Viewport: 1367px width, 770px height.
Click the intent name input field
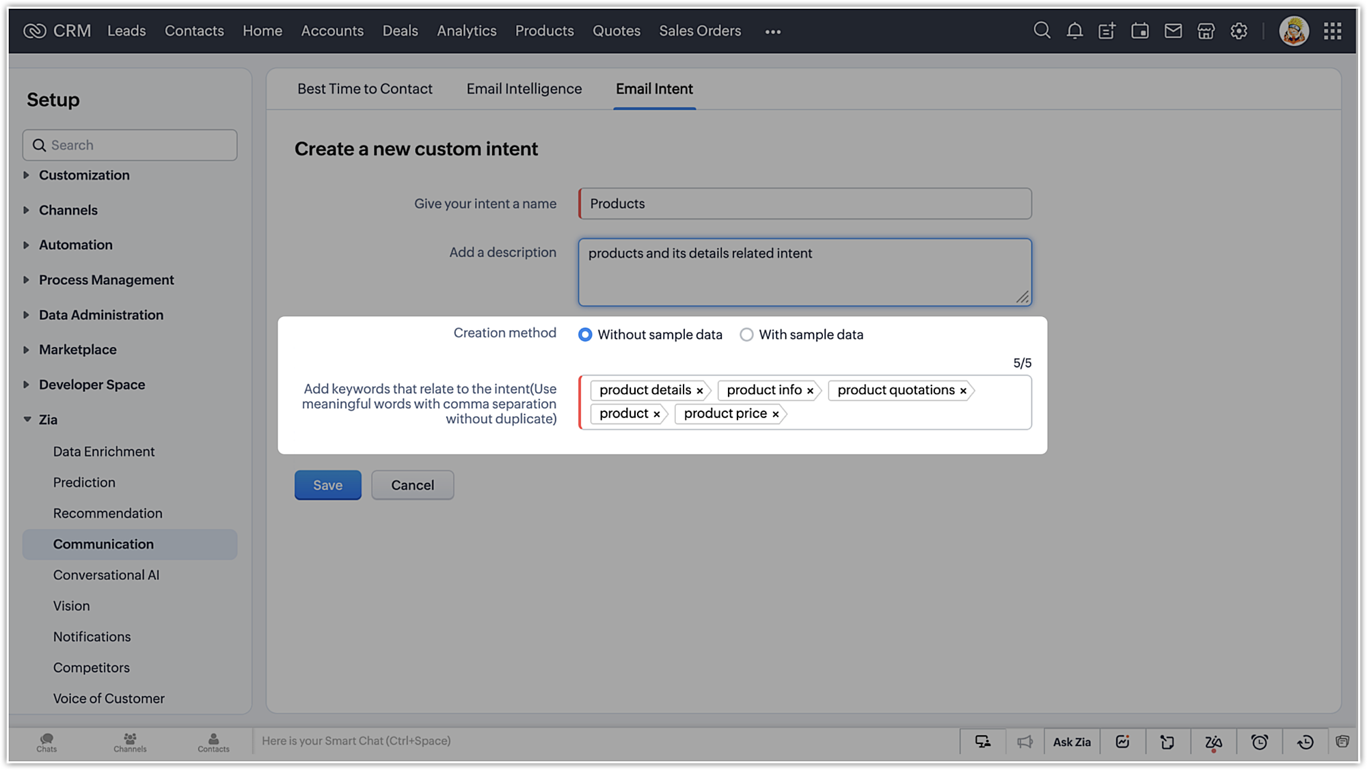point(804,204)
